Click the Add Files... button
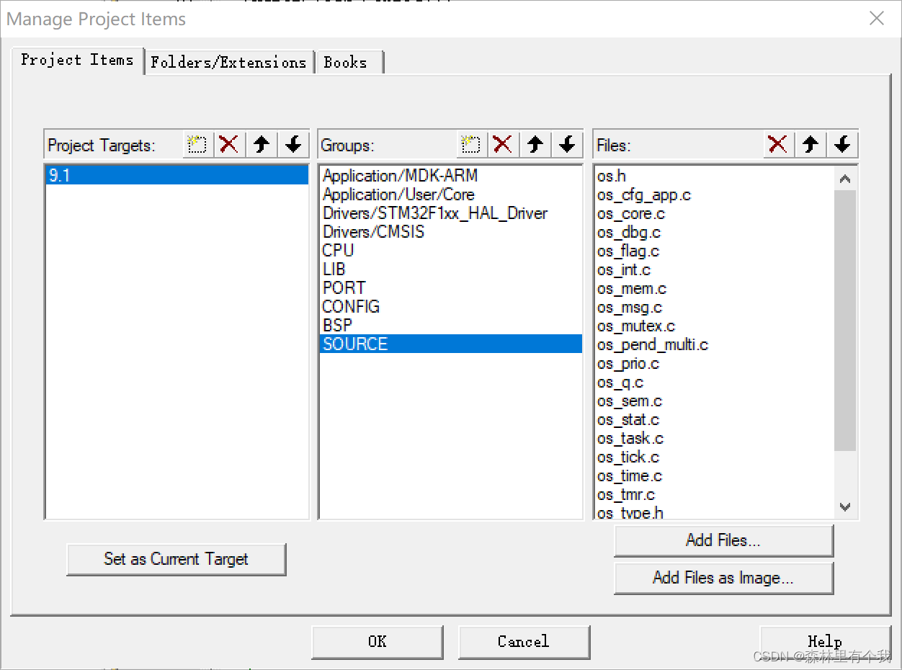This screenshot has width=902, height=670. [723, 540]
